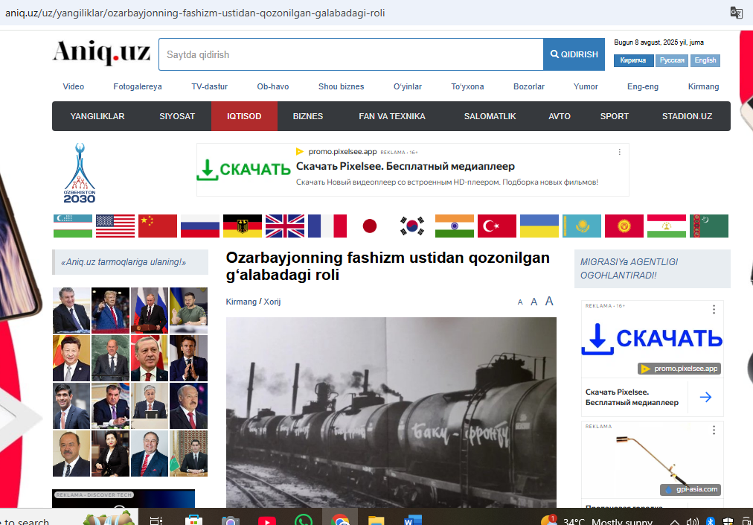Switch site language to English
The width and height of the screenshot is (753, 525).
pyautogui.click(x=705, y=60)
